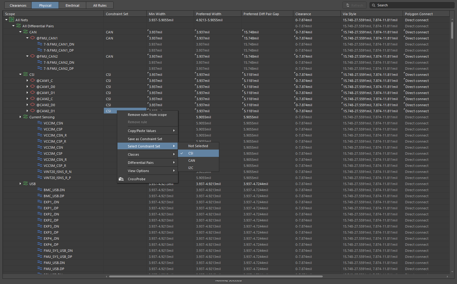
Task: Click the USB class icon
Action: (x=26, y=184)
